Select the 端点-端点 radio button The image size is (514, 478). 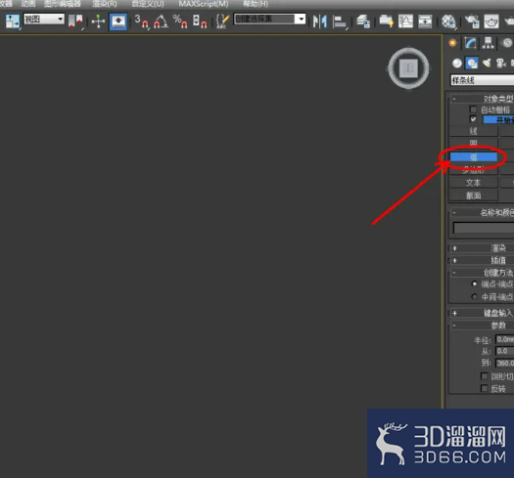click(x=474, y=283)
